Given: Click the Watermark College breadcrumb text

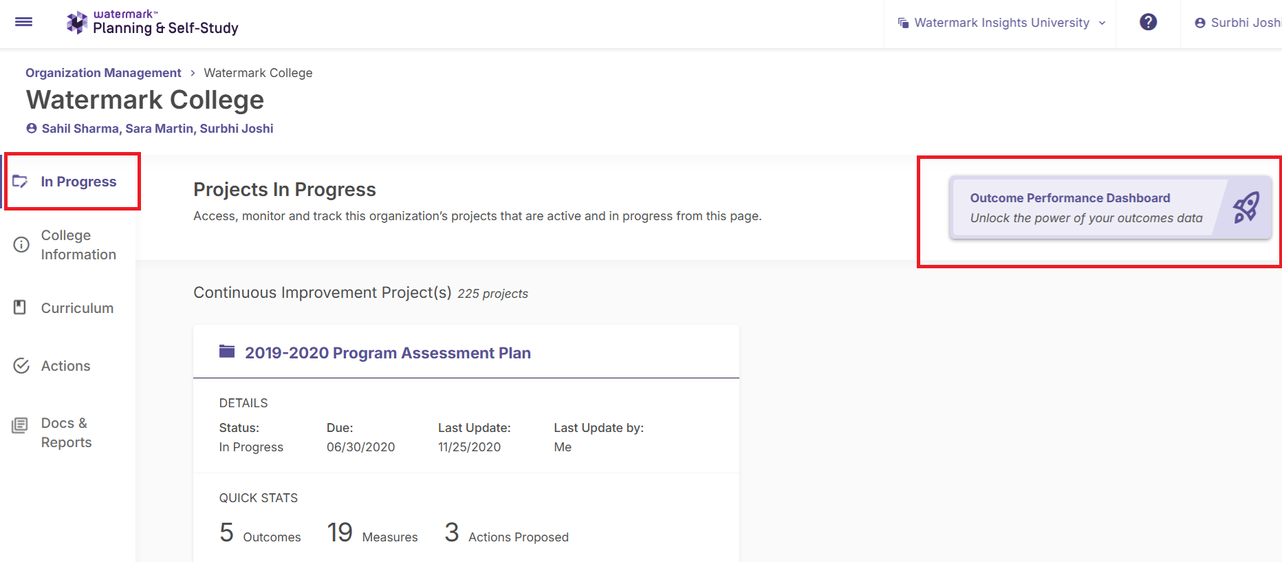Looking at the screenshot, I should (x=258, y=73).
